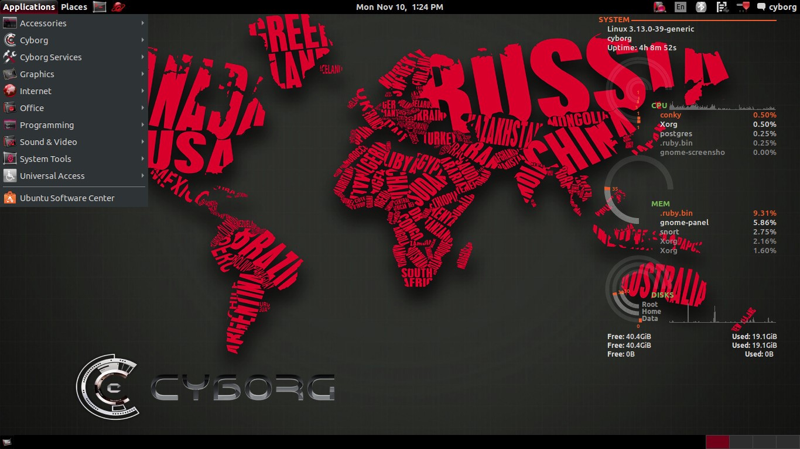Screen dimensions: 800x449
Task: Switch keyboard layout using the En indicator
Action: click(x=681, y=6)
